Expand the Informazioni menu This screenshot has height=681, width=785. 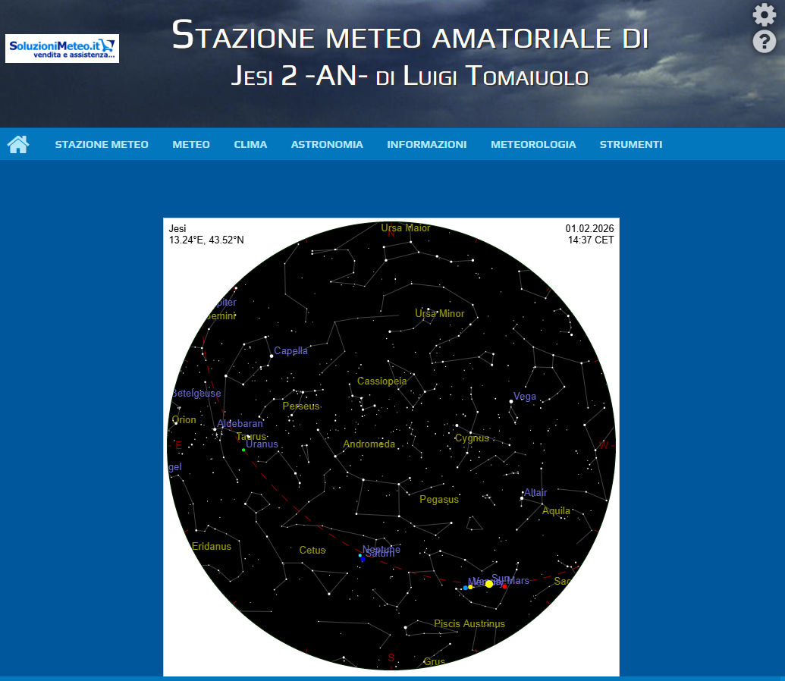click(426, 144)
